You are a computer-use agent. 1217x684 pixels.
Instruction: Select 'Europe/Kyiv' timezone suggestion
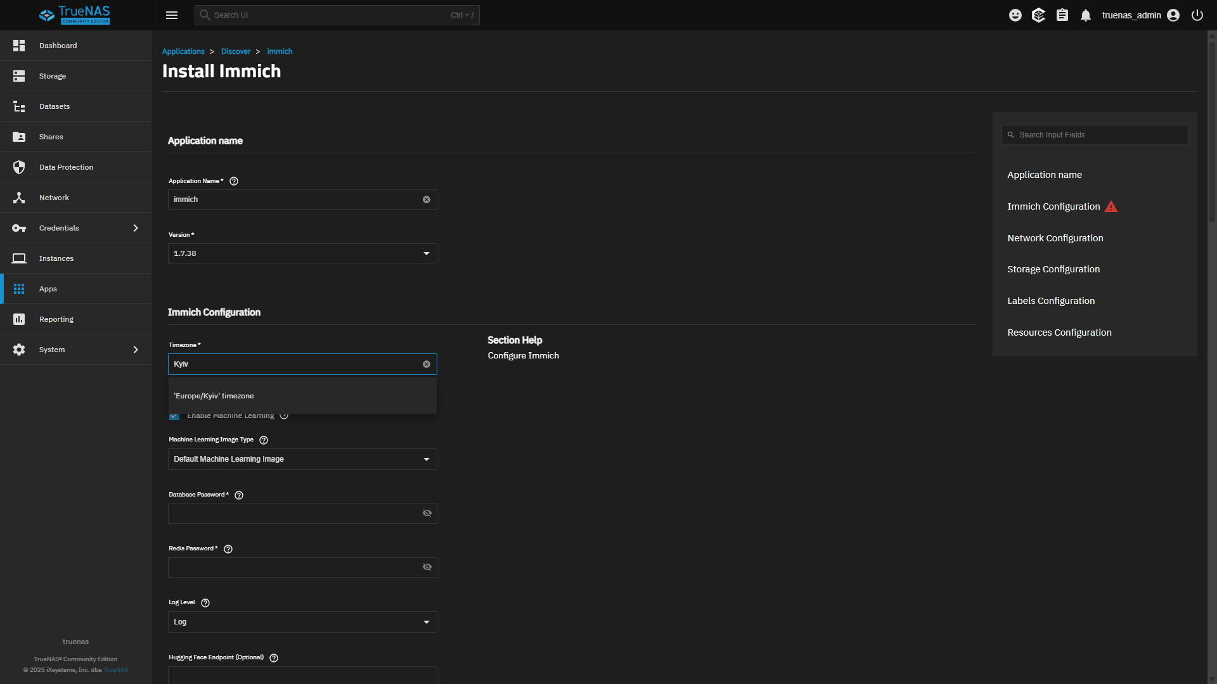pos(214,396)
